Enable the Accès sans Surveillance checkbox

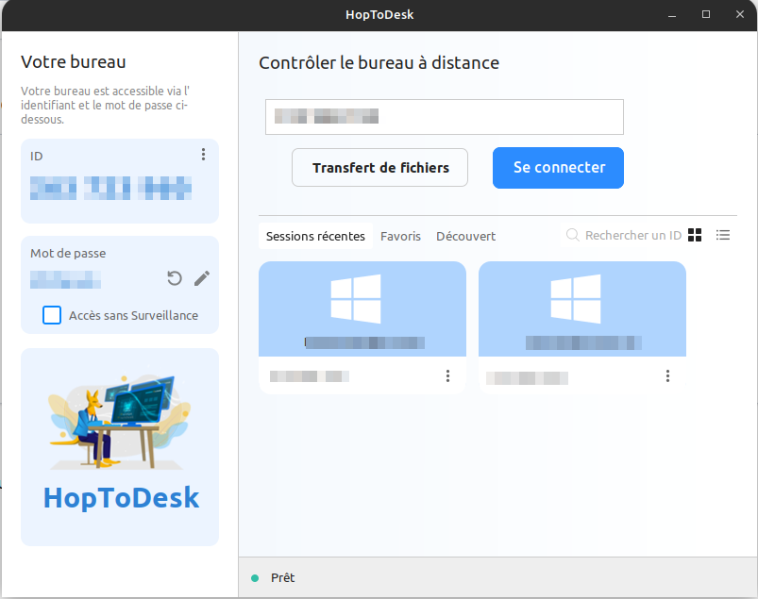[52, 315]
